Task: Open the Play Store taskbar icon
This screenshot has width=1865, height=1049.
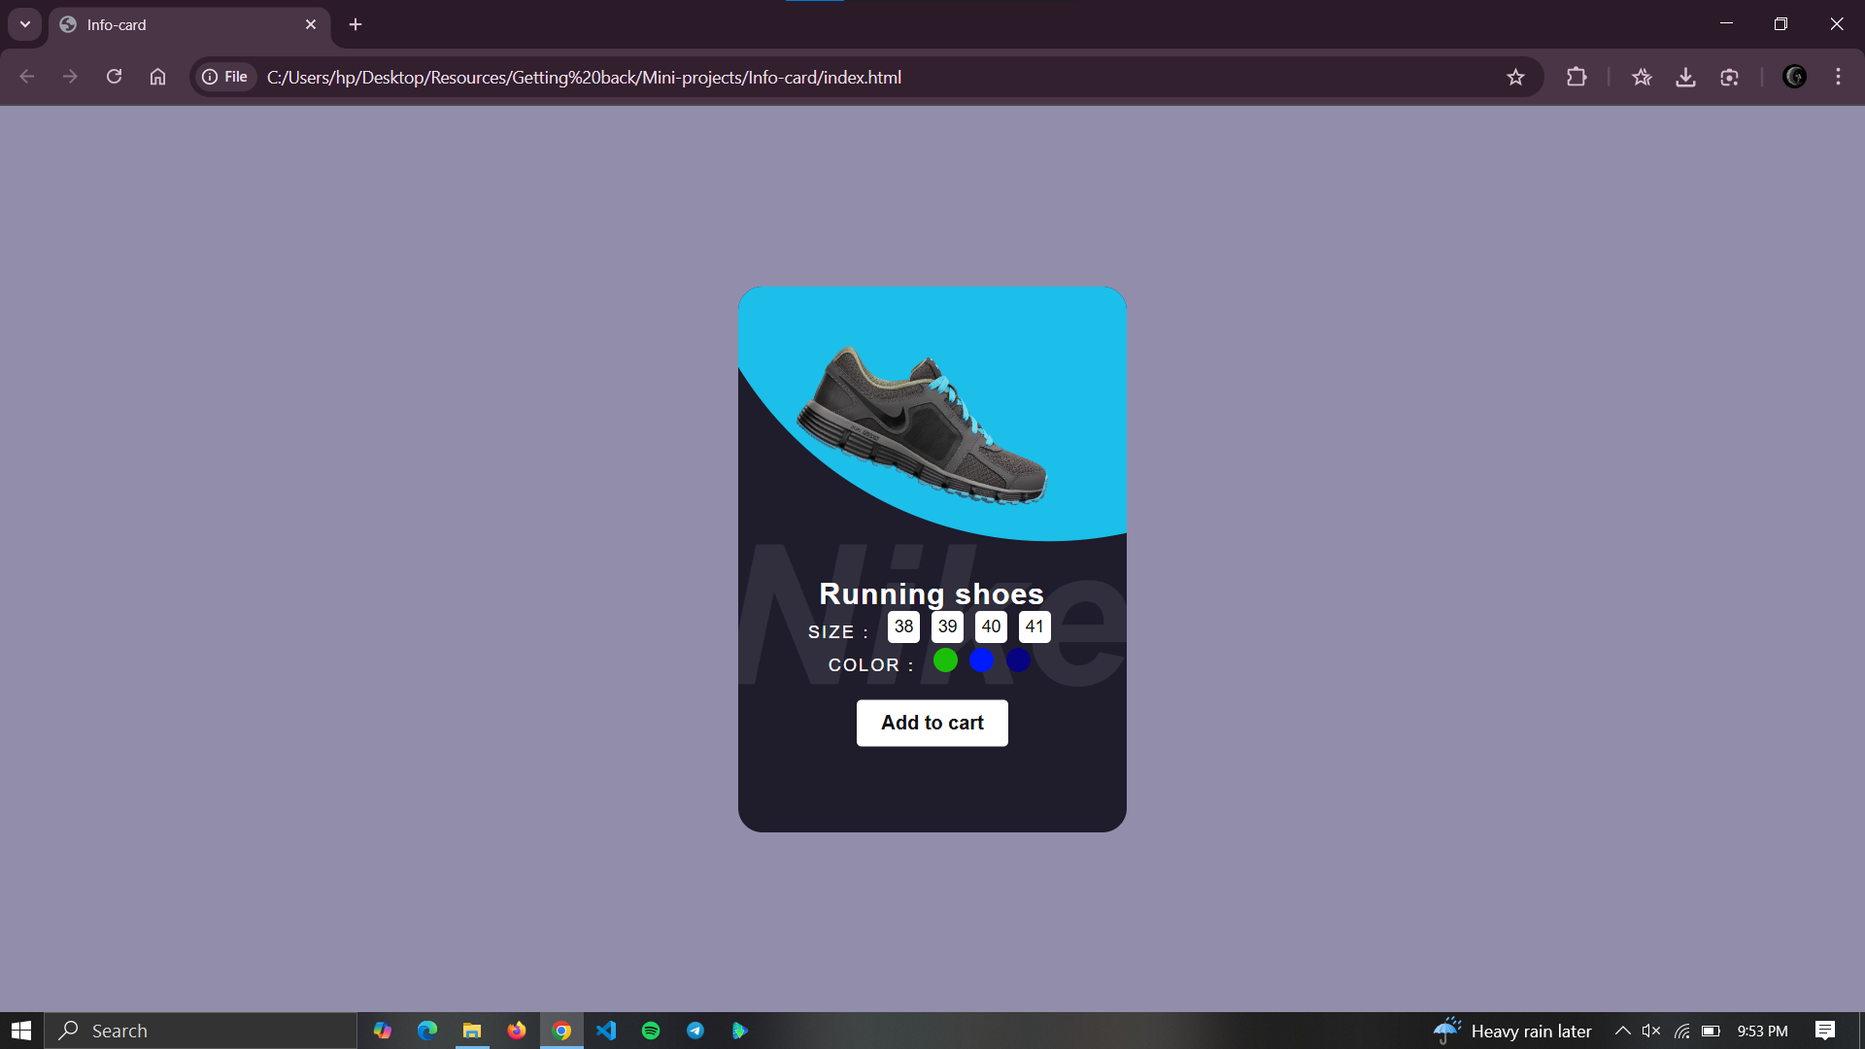Action: 740,1031
